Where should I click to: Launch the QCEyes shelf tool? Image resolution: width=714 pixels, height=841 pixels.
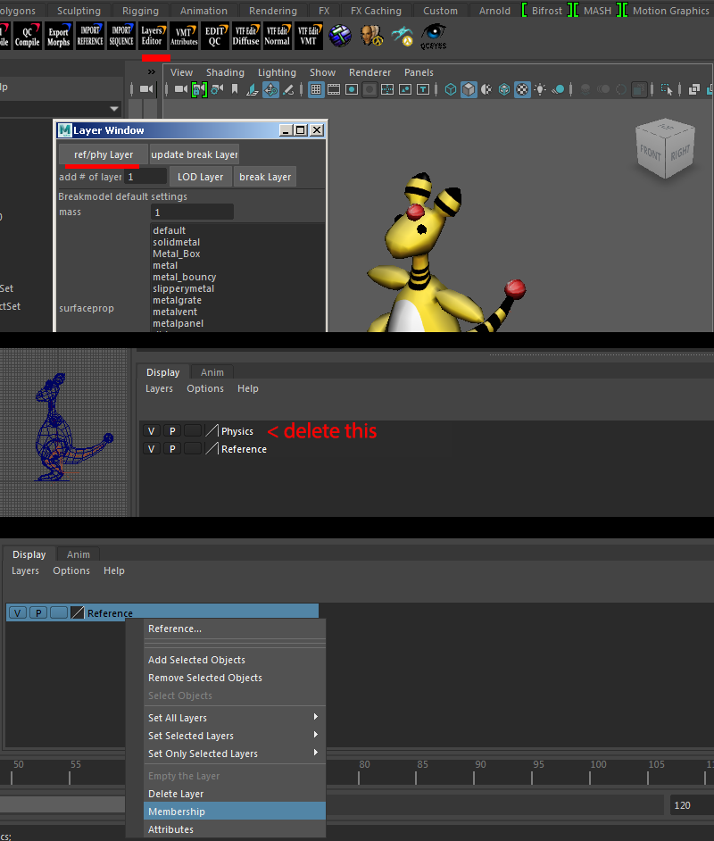(x=433, y=37)
